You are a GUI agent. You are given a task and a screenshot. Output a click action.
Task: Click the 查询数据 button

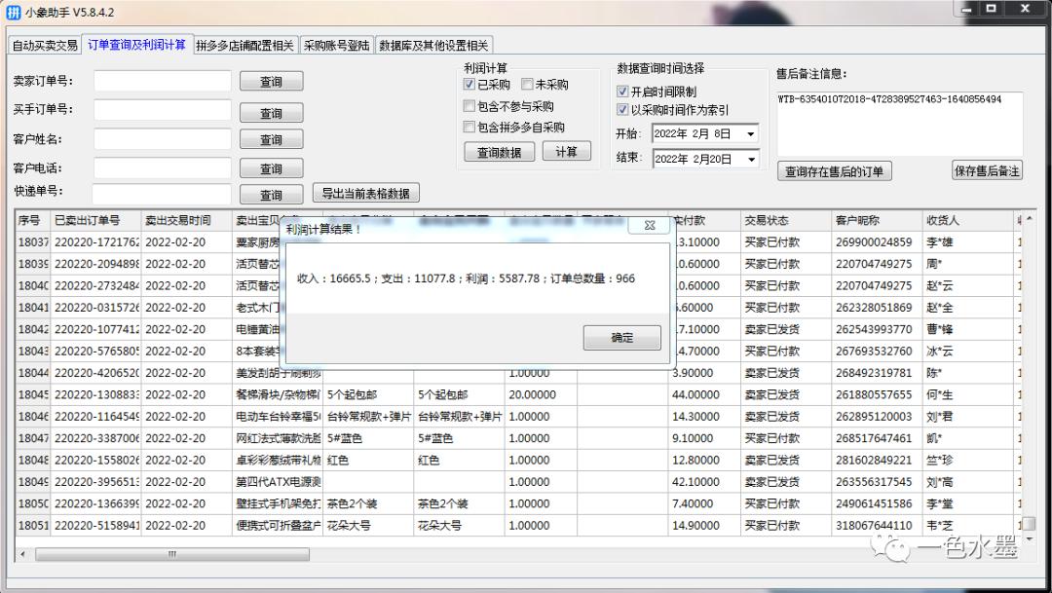(498, 152)
